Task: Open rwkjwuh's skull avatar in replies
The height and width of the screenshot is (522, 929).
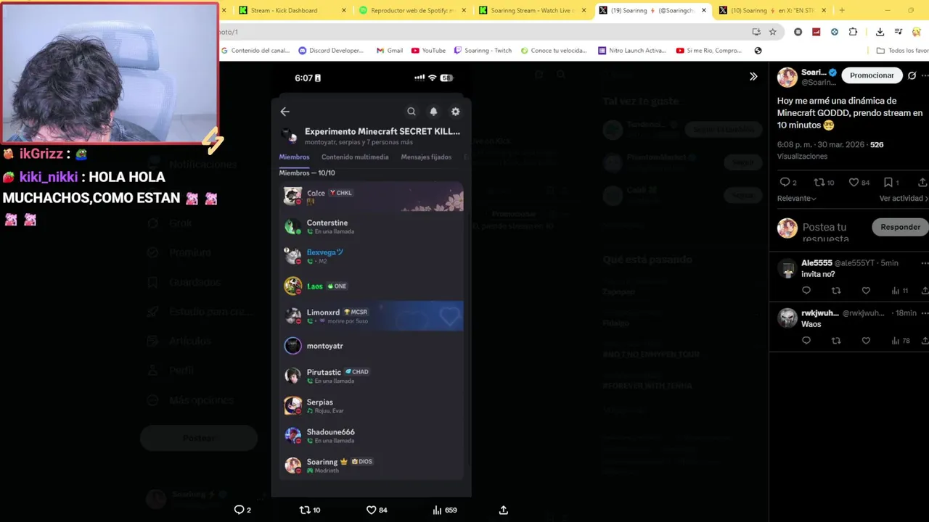Action: 787,318
